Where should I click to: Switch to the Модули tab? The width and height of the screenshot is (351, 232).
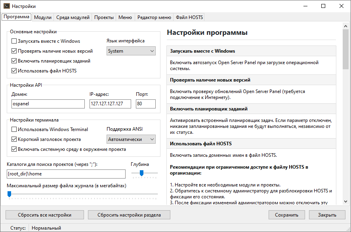[43, 17]
